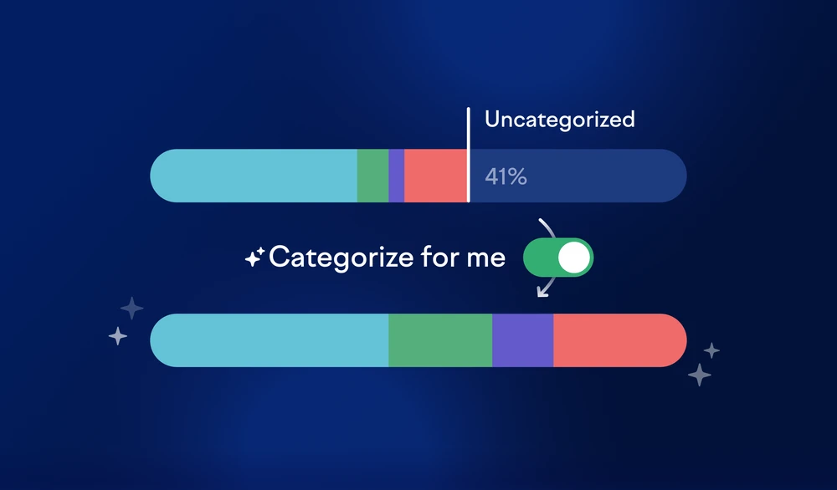This screenshot has height=490, width=837.
Task: Click the Uncategorized label text
Action: click(559, 120)
